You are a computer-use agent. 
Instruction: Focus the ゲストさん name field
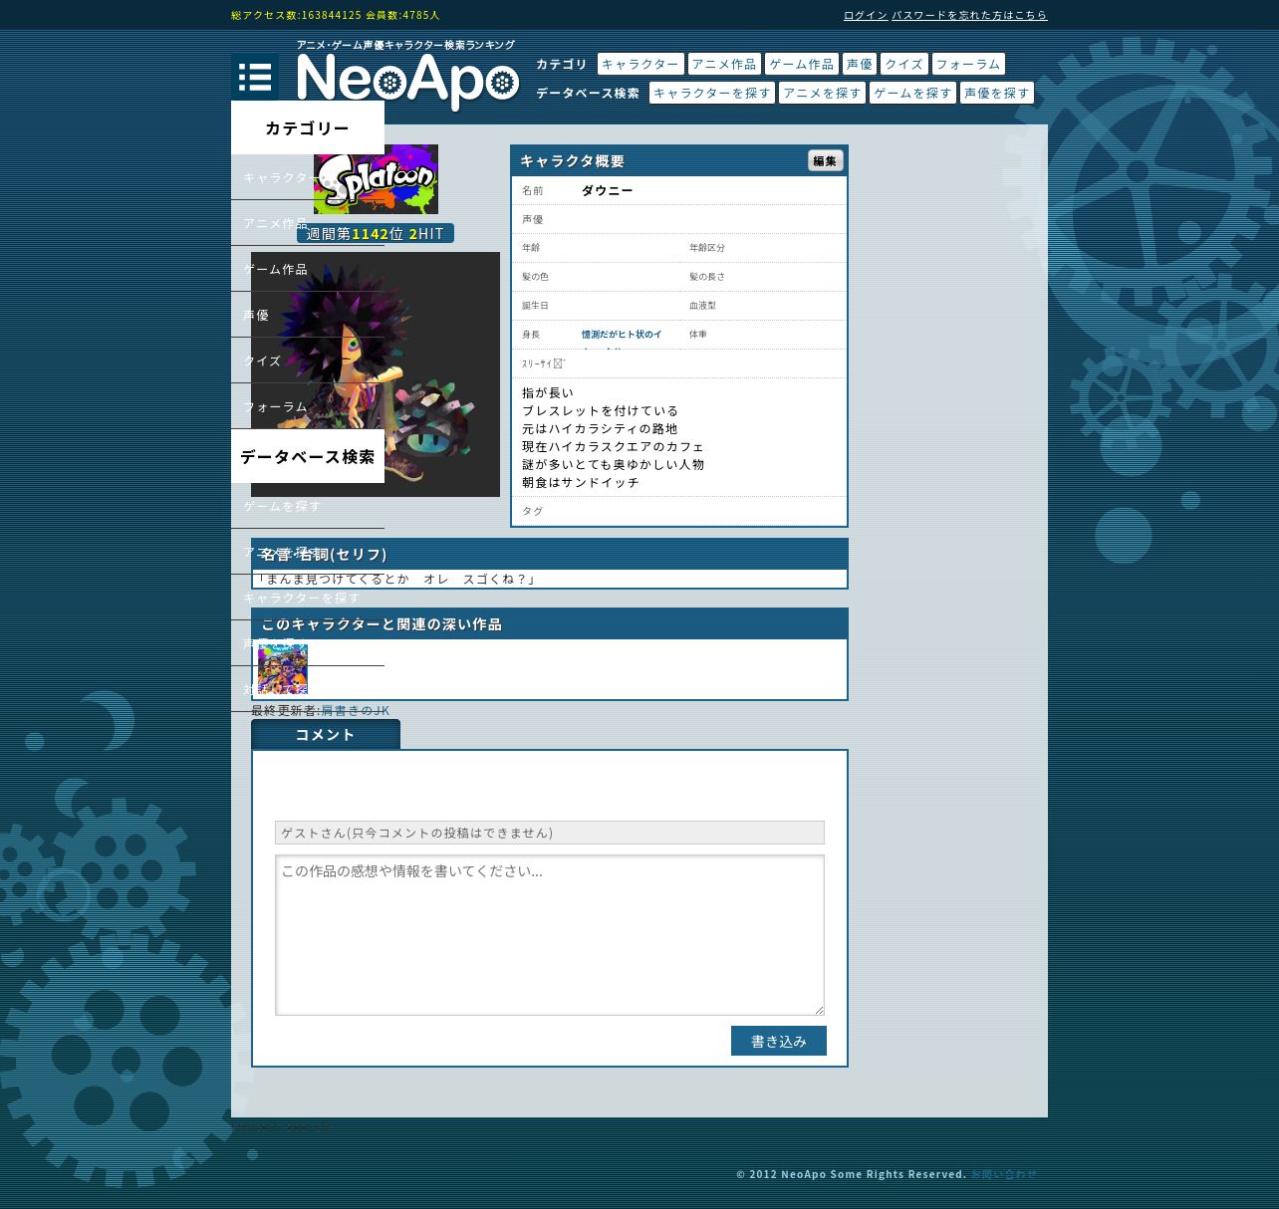point(550,833)
